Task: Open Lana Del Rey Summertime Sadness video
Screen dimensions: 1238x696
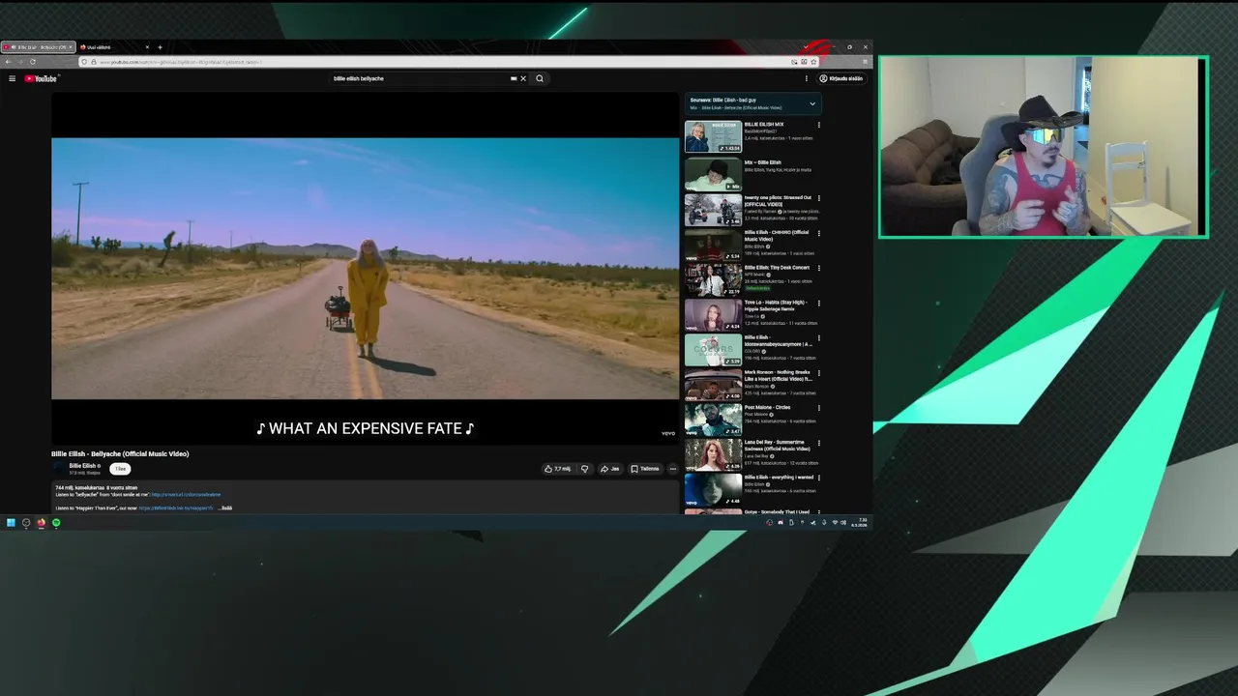Action: (713, 454)
